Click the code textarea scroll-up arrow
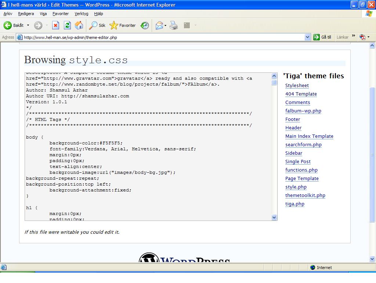The image size is (376, 283). coord(274,76)
